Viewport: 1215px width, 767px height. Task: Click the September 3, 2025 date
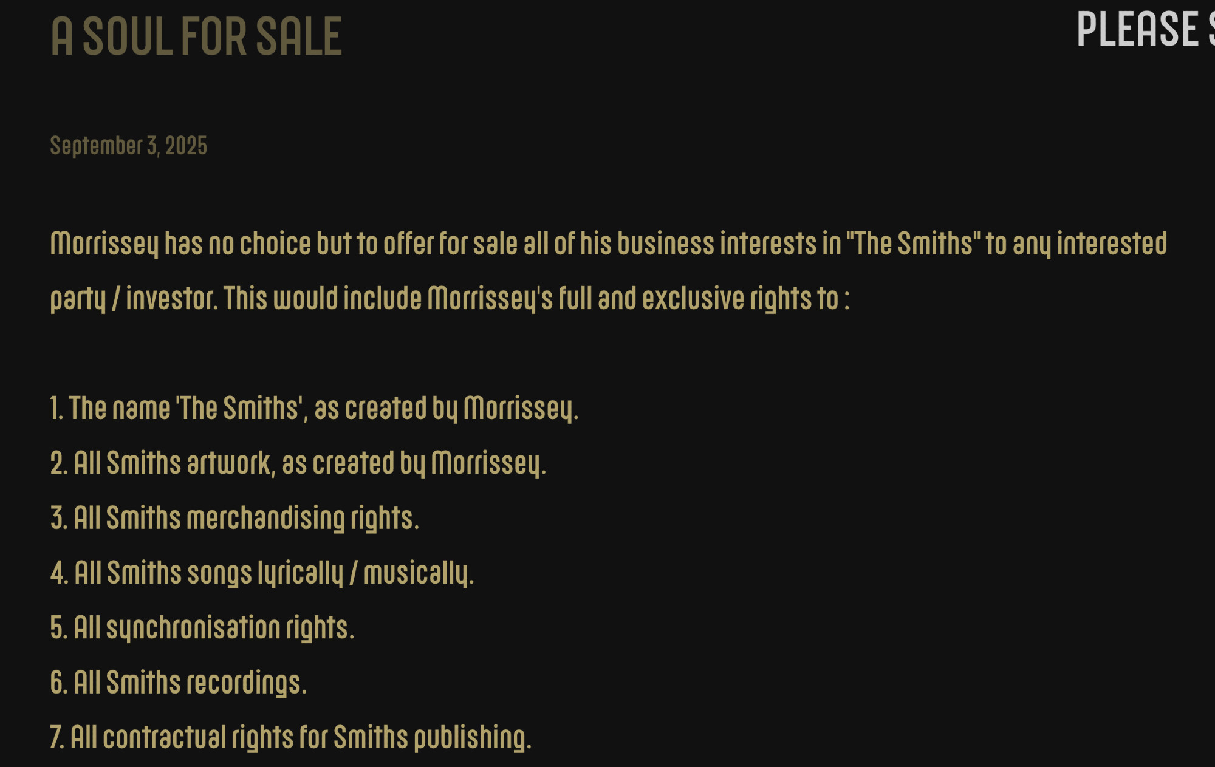coord(128,146)
